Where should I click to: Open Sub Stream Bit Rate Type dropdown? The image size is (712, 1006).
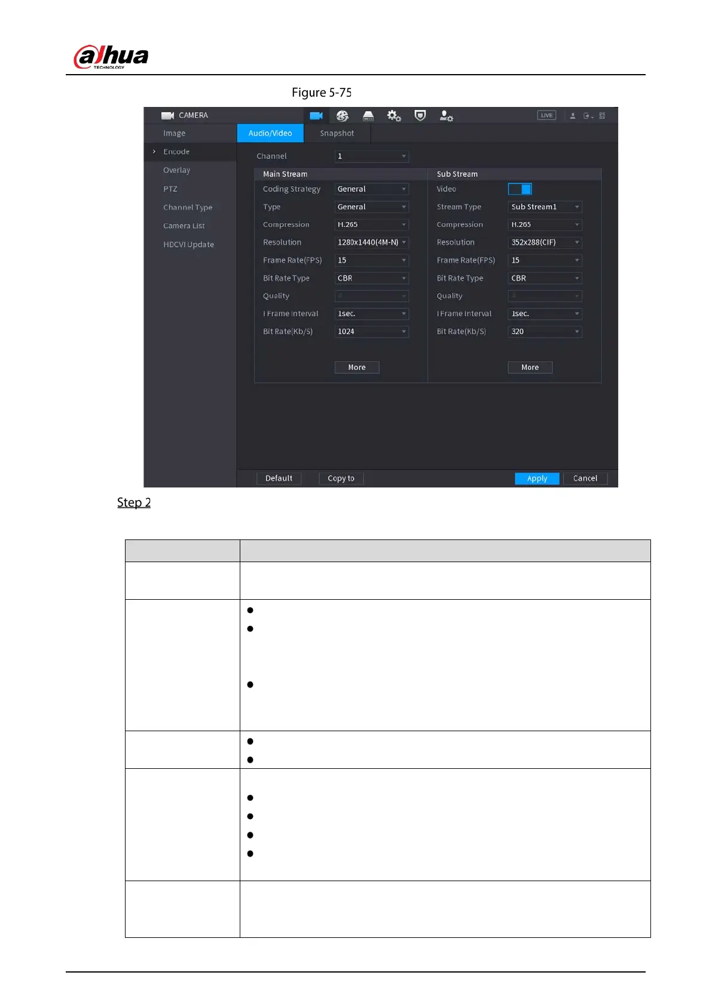click(x=545, y=278)
